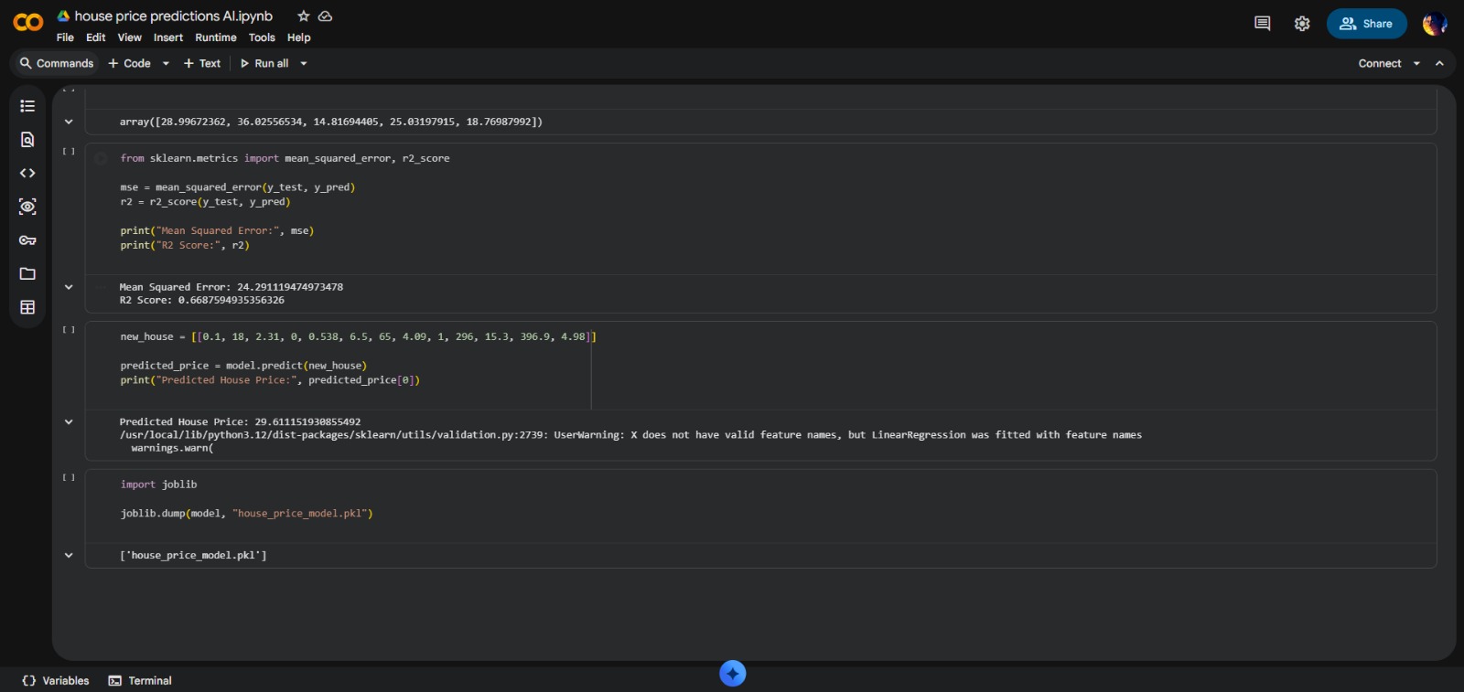Open the Data table sidebar icon

tap(27, 307)
